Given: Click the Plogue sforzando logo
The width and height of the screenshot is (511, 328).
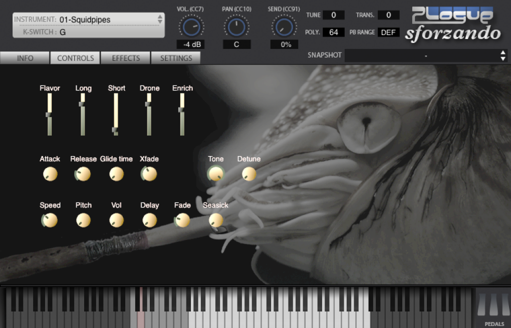Looking at the screenshot, I should tap(453, 24).
